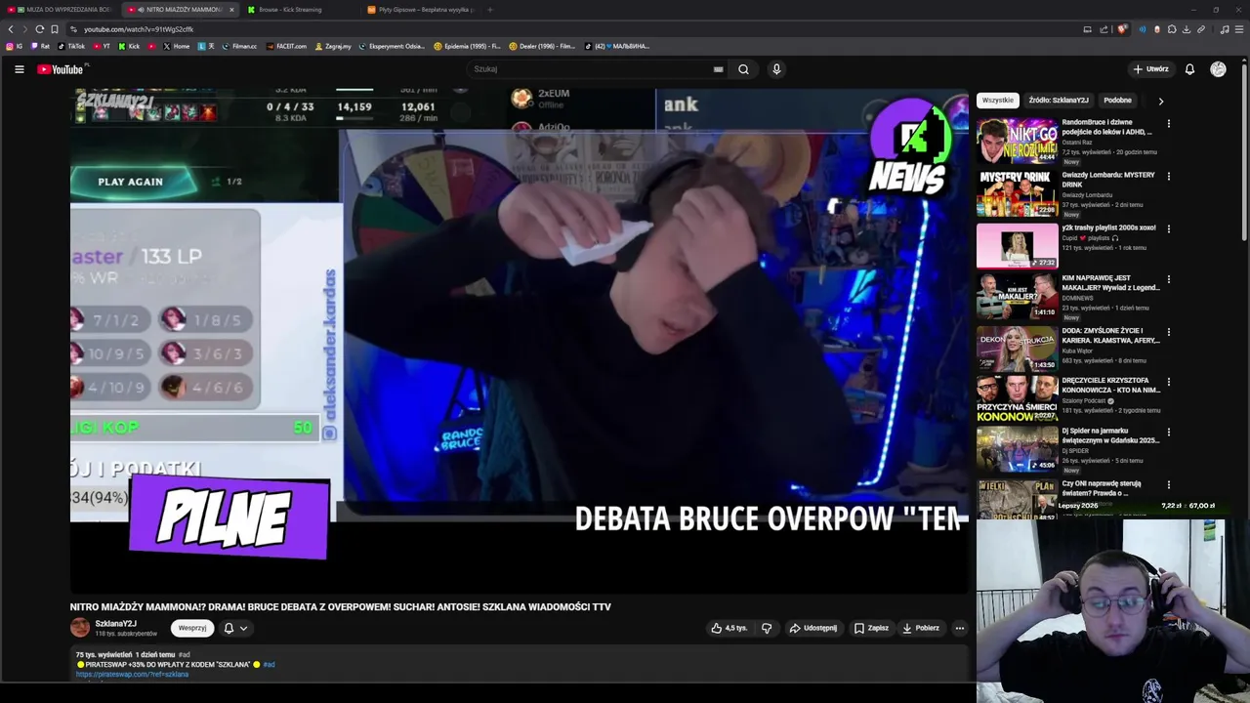Open the music note playlist icon in the toolbar
1250x703 pixels.
tap(1225, 29)
